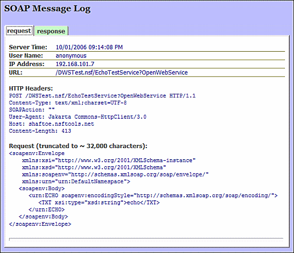This screenshot has height=253, width=294.
Task: Click the Request truncated characters heading
Action: pos(78,146)
